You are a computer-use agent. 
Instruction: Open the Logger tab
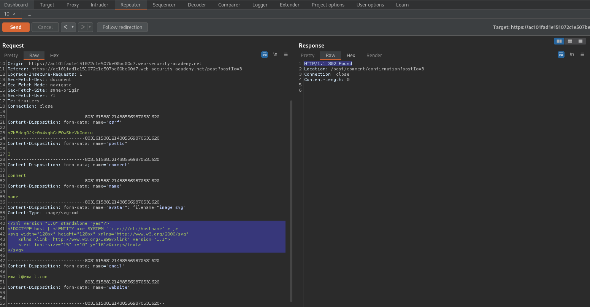260,5
